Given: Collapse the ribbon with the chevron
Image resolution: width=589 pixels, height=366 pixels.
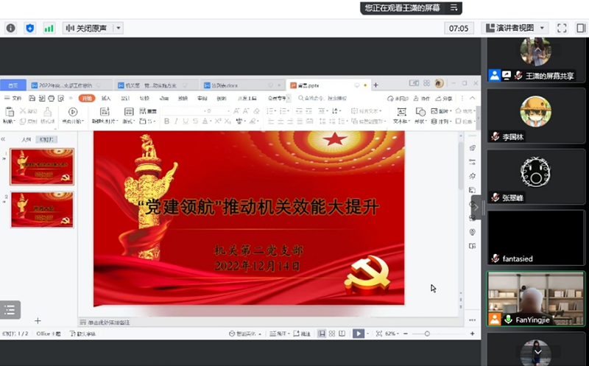Looking at the screenshot, I should click(473, 98).
